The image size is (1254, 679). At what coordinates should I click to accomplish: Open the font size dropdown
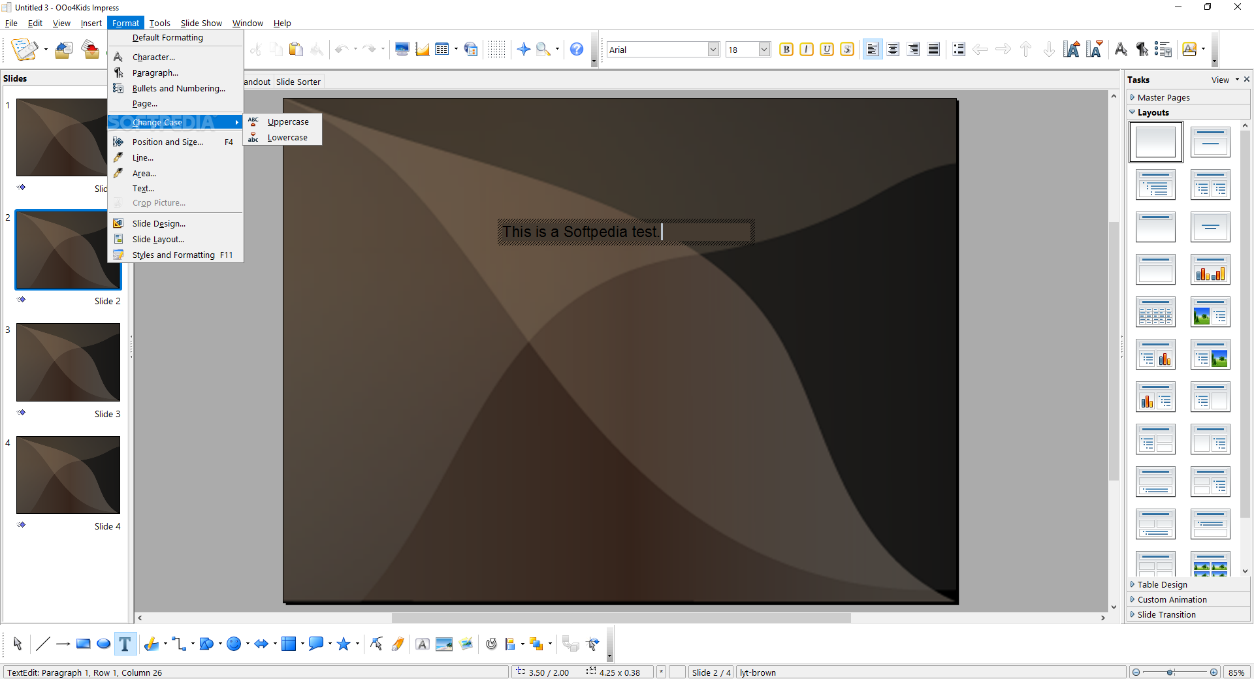(x=764, y=50)
